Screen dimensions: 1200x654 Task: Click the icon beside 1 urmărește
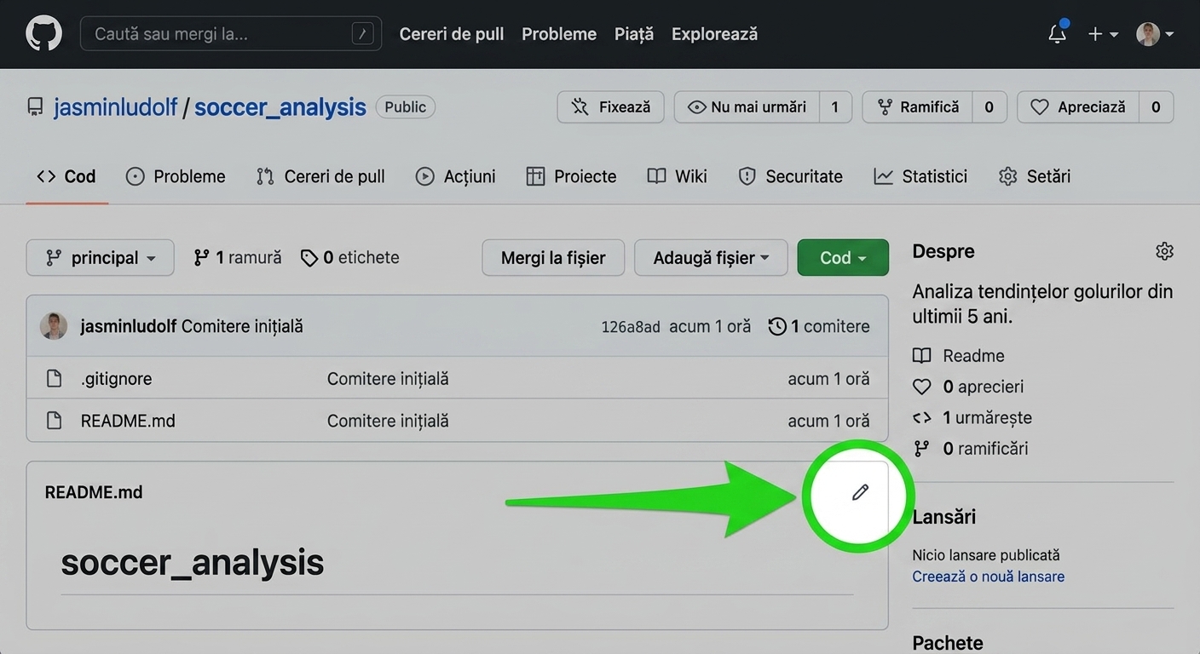pyautogui.click(x=922, y=418)
